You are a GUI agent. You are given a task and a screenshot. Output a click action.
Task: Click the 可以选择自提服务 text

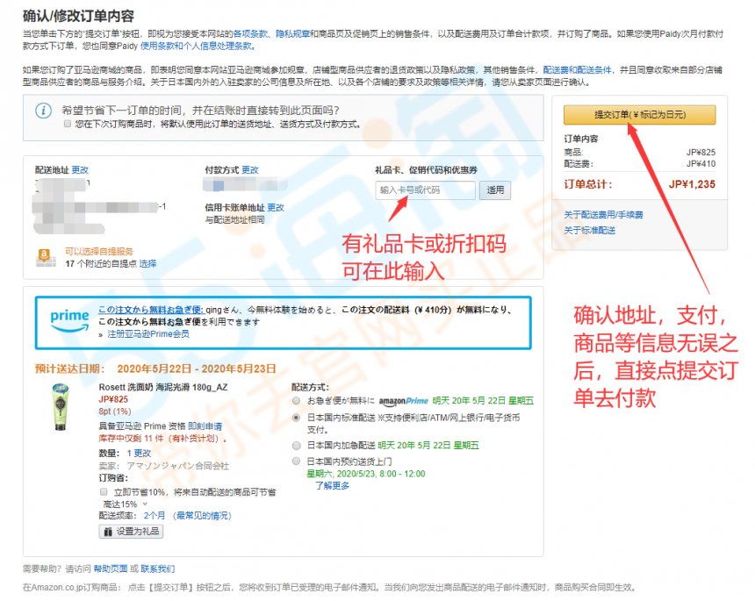coord(99,251)
